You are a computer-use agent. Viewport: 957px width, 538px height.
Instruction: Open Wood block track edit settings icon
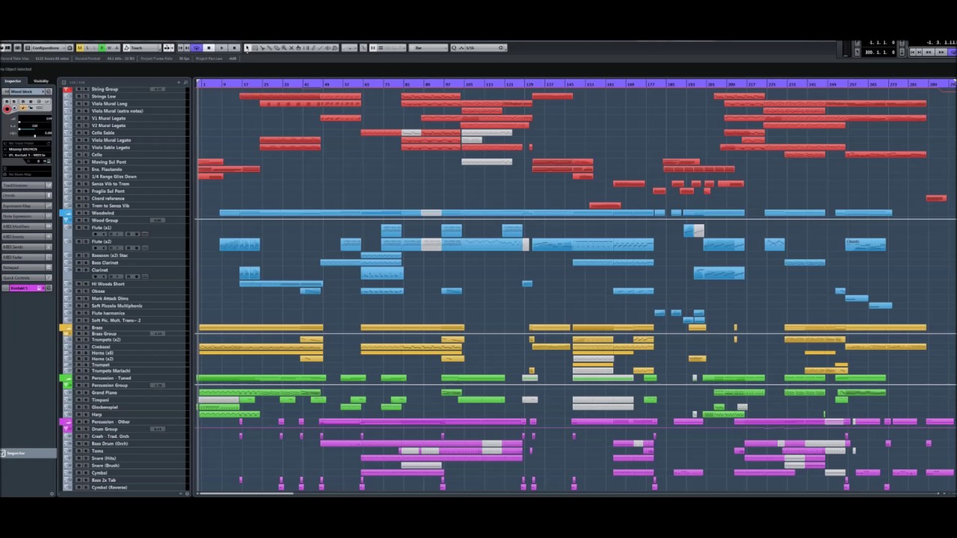(x=49, y=91)
